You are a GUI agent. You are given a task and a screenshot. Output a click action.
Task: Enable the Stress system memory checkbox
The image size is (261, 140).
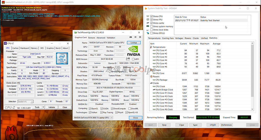[x=151, y=26]
